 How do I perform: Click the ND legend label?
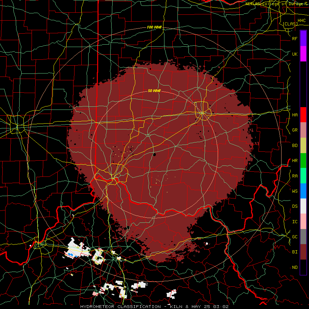[295, 267]
